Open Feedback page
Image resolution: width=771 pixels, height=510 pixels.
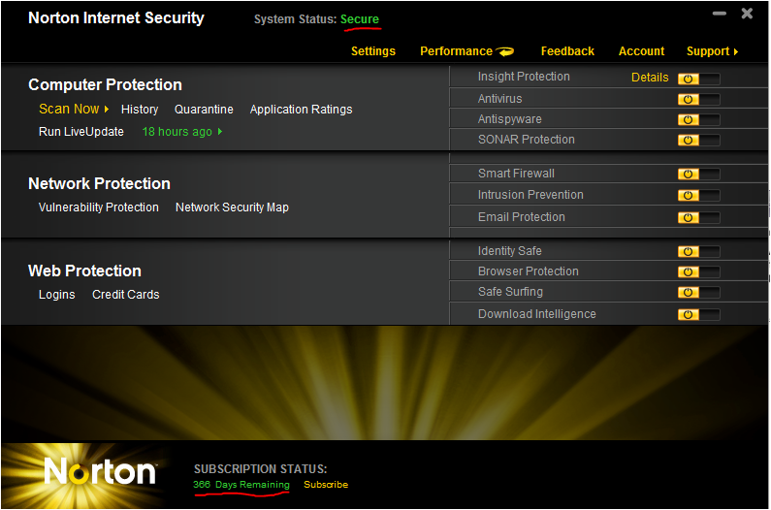[567, 51]
